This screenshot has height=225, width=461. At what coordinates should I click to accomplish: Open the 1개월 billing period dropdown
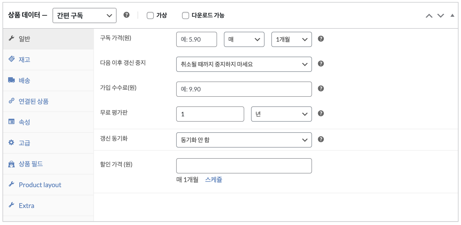(292, 39)
